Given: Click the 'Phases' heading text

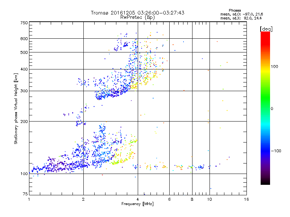Looking at the screenshot, I should click(x=235, y=10).
